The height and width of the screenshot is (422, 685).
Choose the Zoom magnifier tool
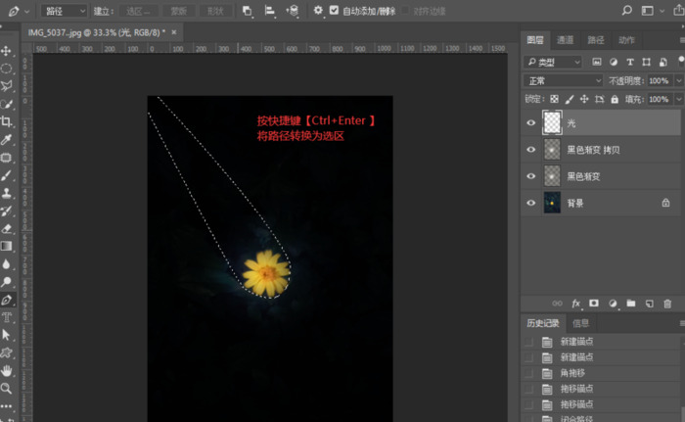pyautogui.click(x=7, y=388)
